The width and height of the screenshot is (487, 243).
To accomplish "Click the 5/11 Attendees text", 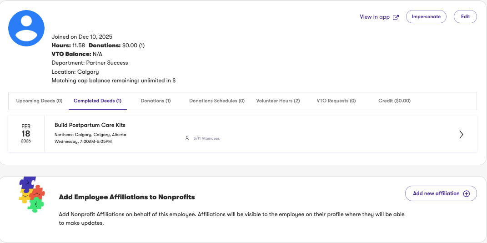I will click(x=206, y=138).
